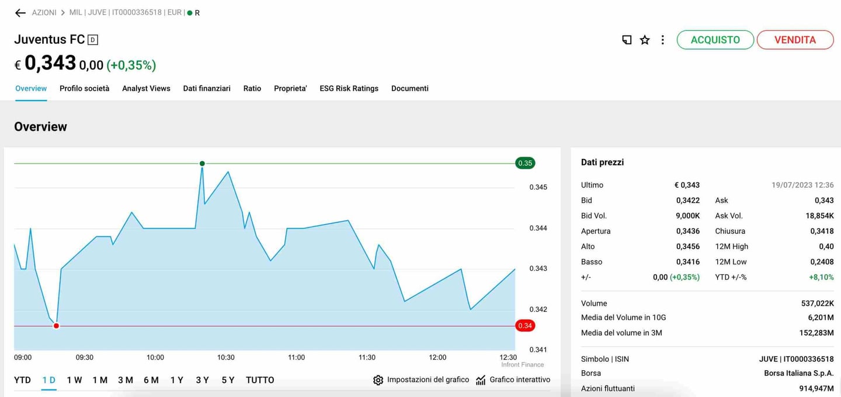Open the three-dot more options menu
This screenshot has height=397, width=841.
(662, 40)
